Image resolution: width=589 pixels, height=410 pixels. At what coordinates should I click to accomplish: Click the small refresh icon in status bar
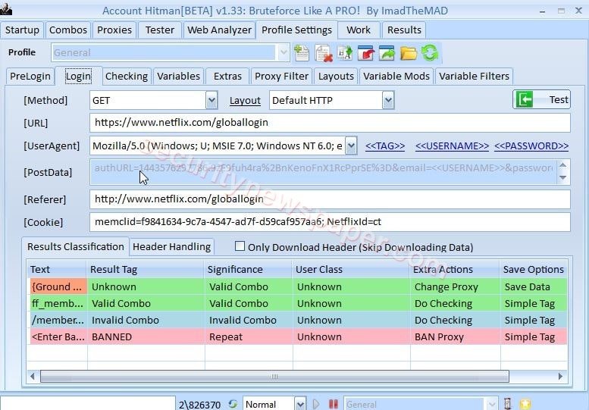233,404
